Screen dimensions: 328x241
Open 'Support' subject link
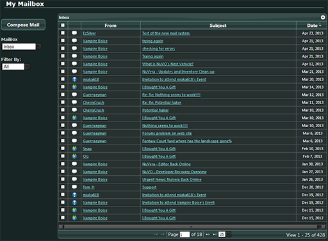coord(149,187)
